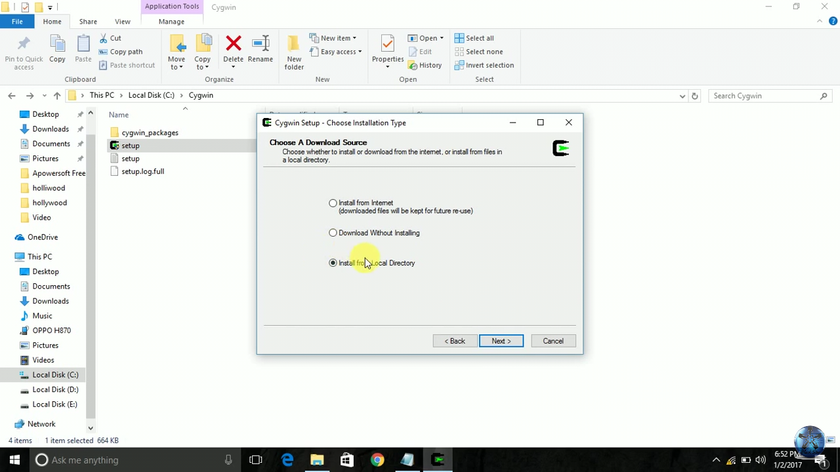This screenshot has height=472, width=840.
Task: Select Install from Internet option
Action: click(x=333, y=203)
